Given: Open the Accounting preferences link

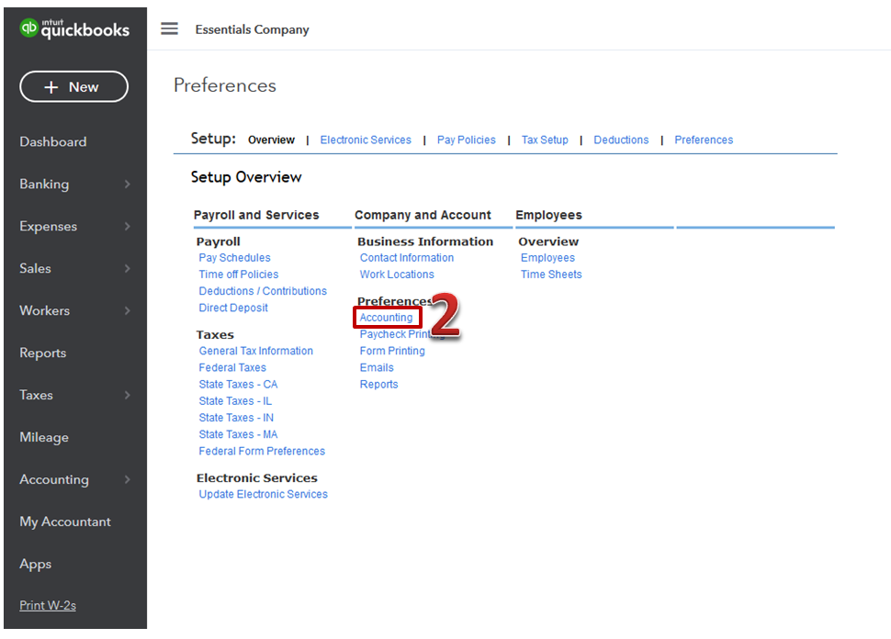Looking at the screenshot, I should pyautogui.click(x=387, y=318).
